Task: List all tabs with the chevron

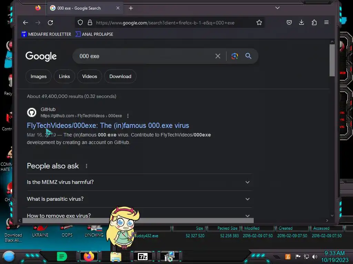Action: coord(278,8)
